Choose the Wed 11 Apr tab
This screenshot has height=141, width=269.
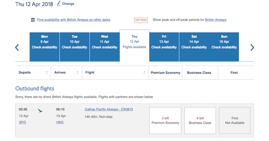[104, 47]
